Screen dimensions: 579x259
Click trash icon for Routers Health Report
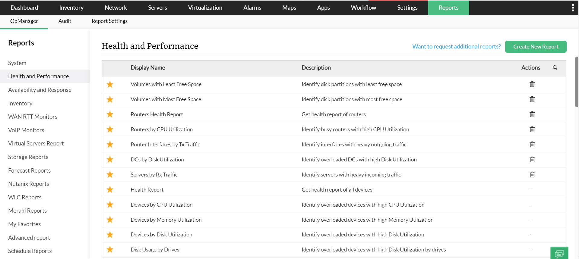pyautogui.click(x=532, y=114)
